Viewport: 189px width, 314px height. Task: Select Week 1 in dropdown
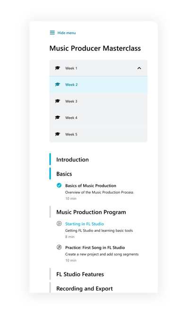(98, 68)
